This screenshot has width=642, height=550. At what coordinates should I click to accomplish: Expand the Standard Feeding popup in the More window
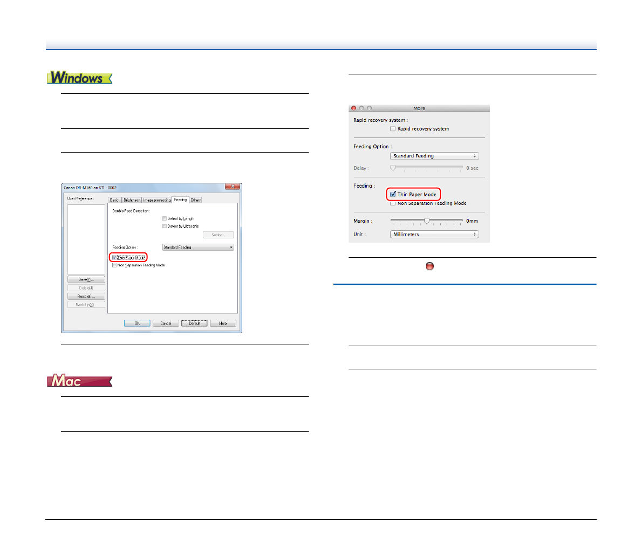(434, 156)
